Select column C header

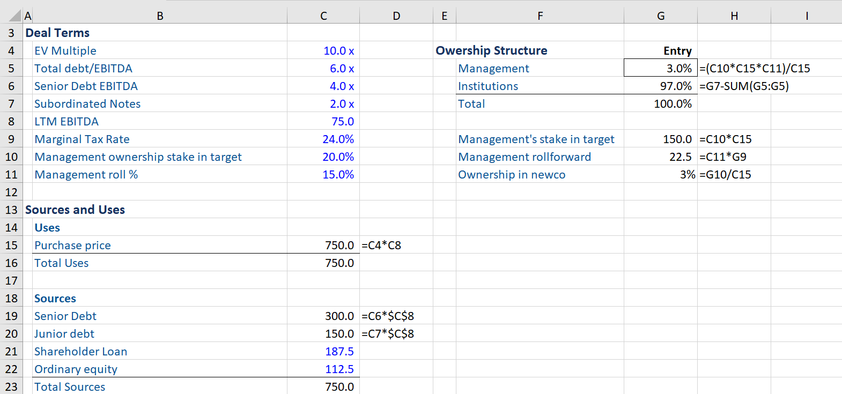tap(323, 16)
